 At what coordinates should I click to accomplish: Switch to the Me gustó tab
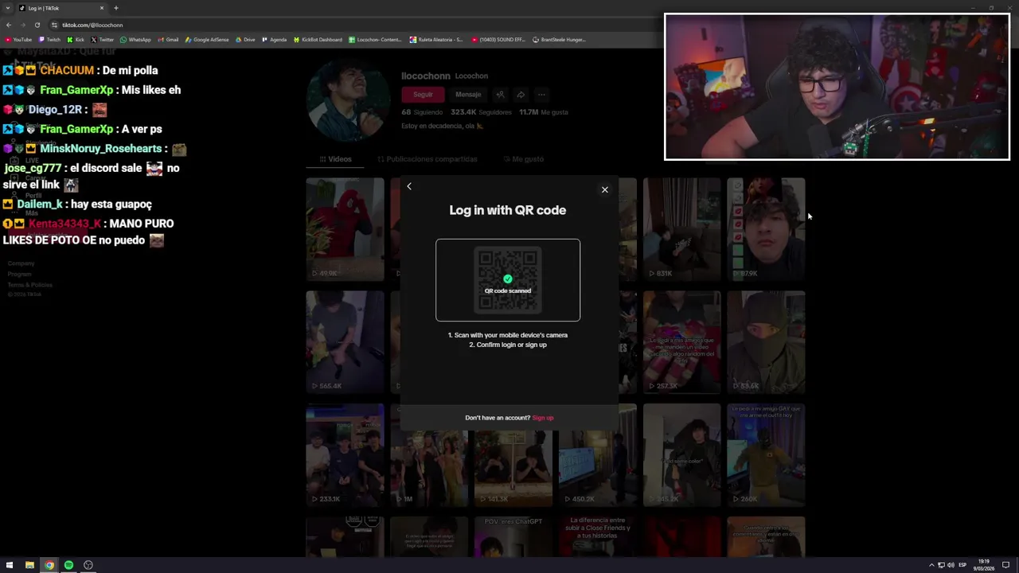point(522,159)
